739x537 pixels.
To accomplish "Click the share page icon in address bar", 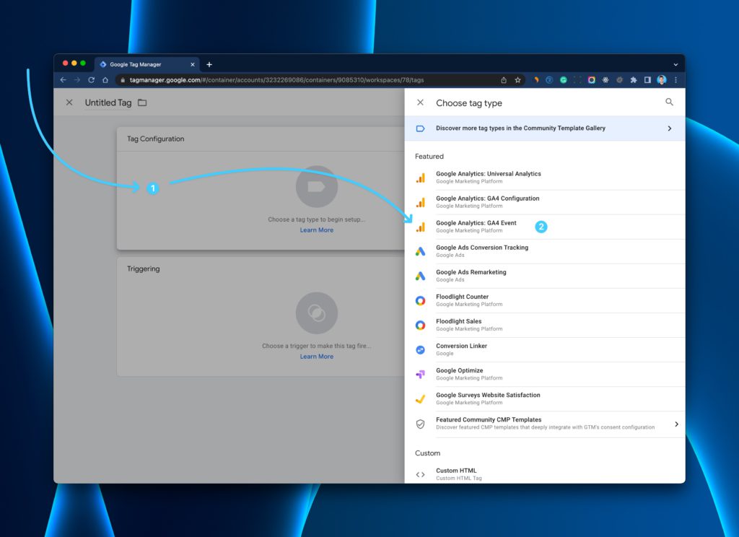I will click(504, 79).
